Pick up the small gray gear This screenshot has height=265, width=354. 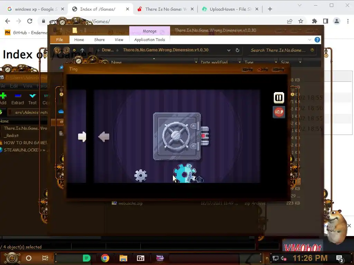141,176
